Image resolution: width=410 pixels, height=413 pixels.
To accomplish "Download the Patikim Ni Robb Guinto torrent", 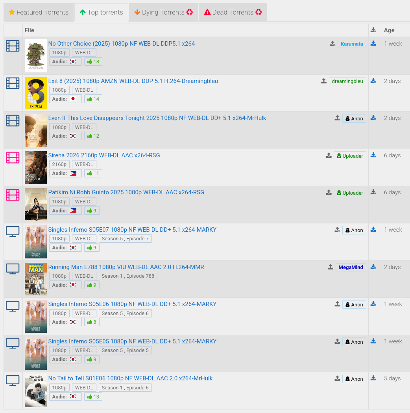I will tap(373, 192).
